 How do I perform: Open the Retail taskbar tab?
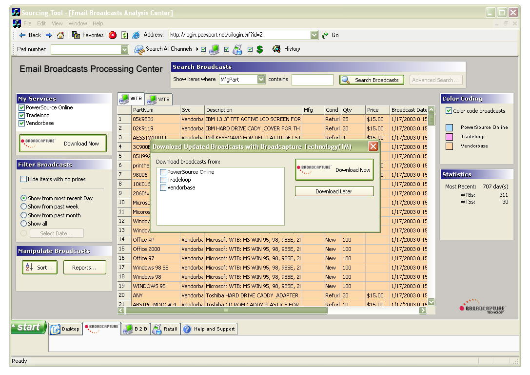point(165,329)
